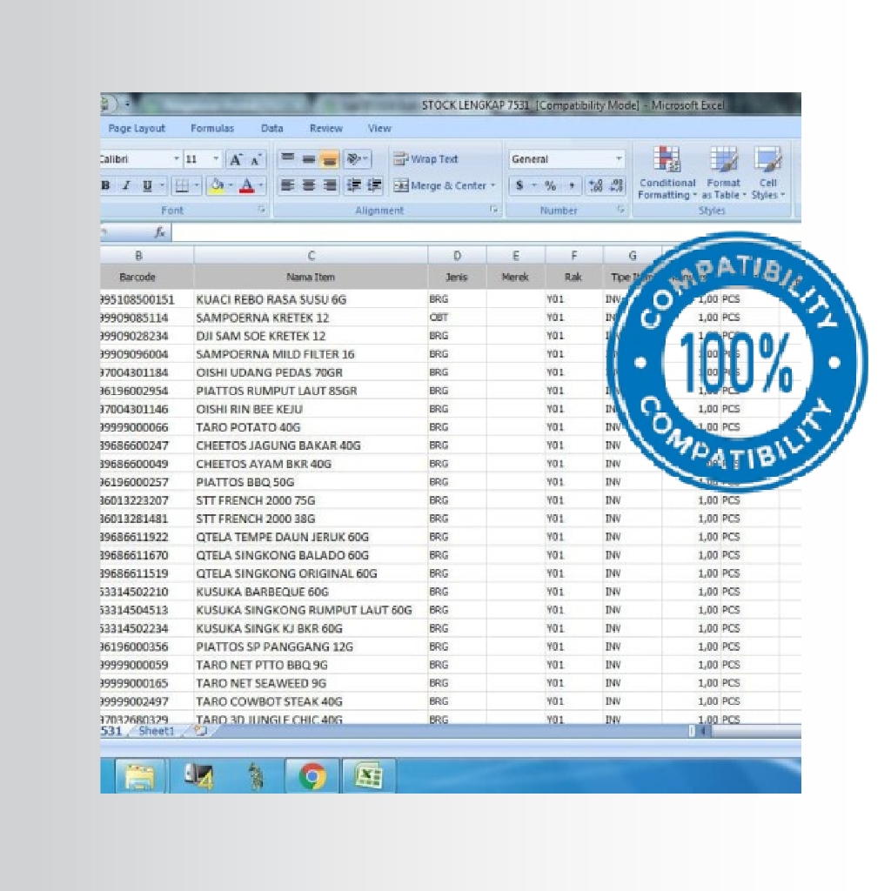891x891 pixels.
Task: Switch to Page Layout ribbon tab
Action: (137, 129)
